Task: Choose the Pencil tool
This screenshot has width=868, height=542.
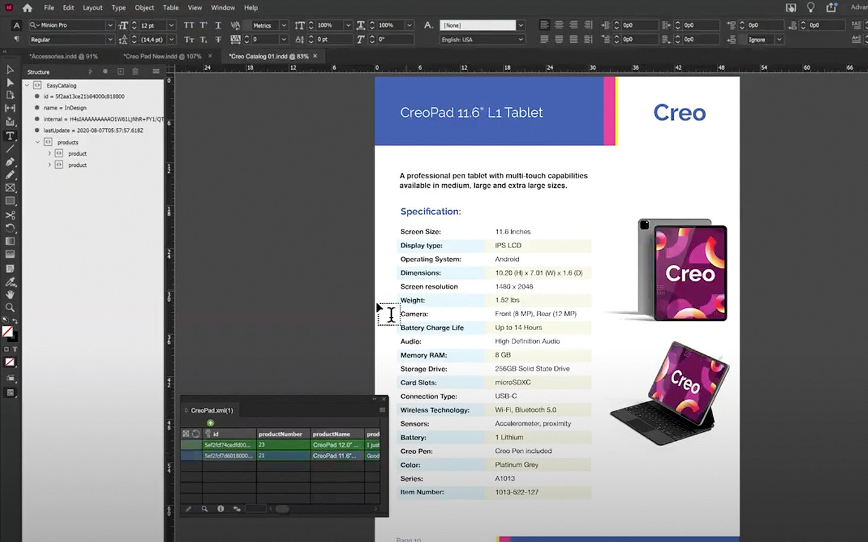Action: (x=10, y=175)
